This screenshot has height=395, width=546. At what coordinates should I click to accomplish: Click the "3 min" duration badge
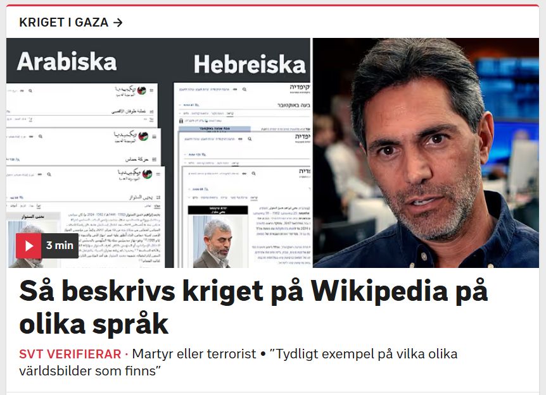click(60, 246)
